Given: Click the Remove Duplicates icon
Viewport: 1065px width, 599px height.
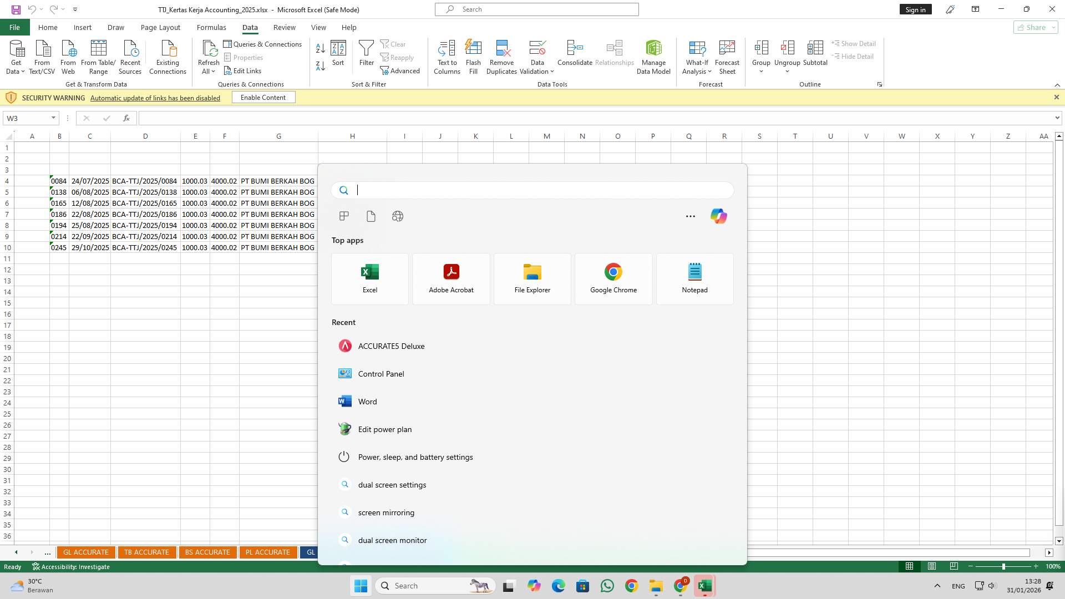Looking at the screenshot, I should click(x=501, y=55).
